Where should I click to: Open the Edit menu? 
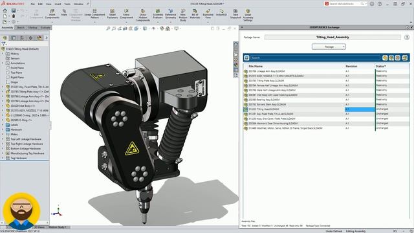40,4
